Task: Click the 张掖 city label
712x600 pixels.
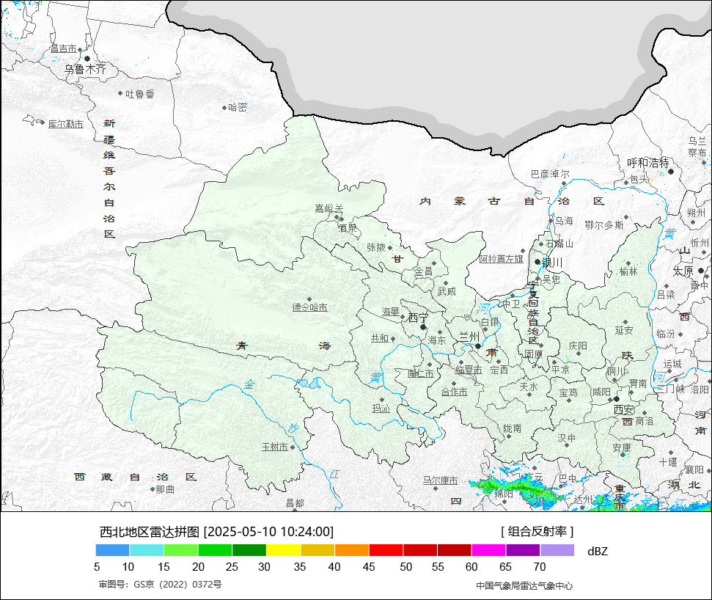Action: pyautogui.click(x=376, y=247)
